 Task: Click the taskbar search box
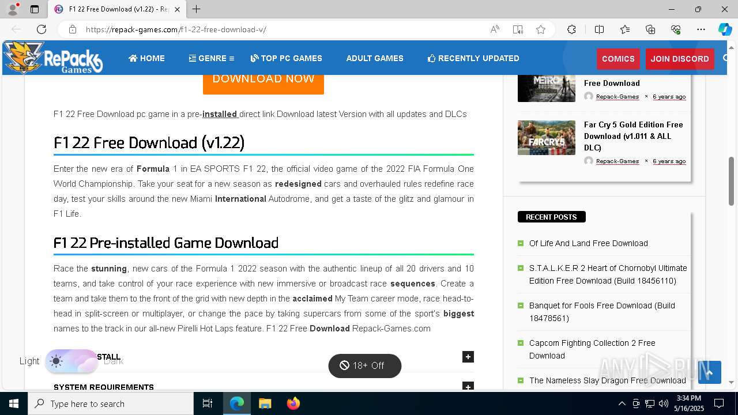[111, 403]
